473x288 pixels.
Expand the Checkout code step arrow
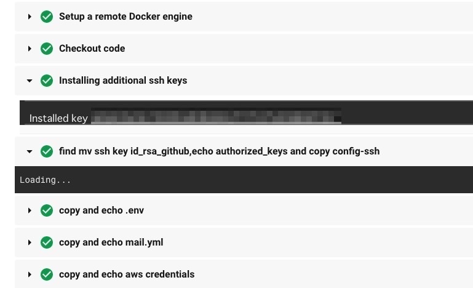[x=30, y=49]
